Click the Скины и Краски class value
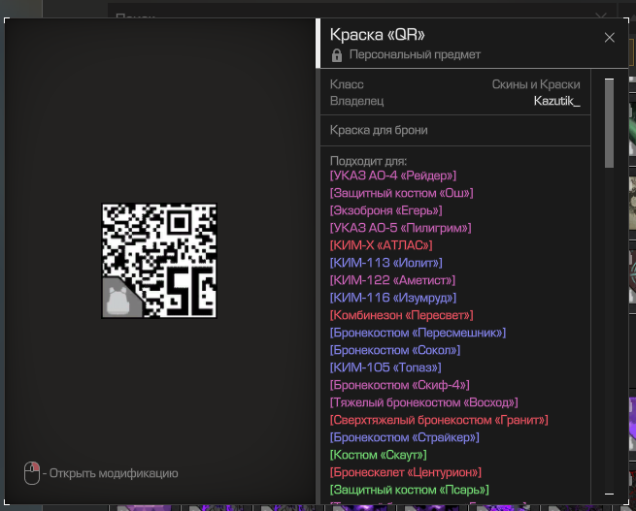The height and width of the screenshot is (511, 636). 536,84
